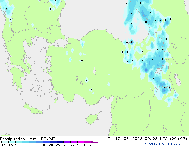This screenshot has width=189, height=146.
Task: Click legend scale label "30"
Action: [x=65, y=145]
